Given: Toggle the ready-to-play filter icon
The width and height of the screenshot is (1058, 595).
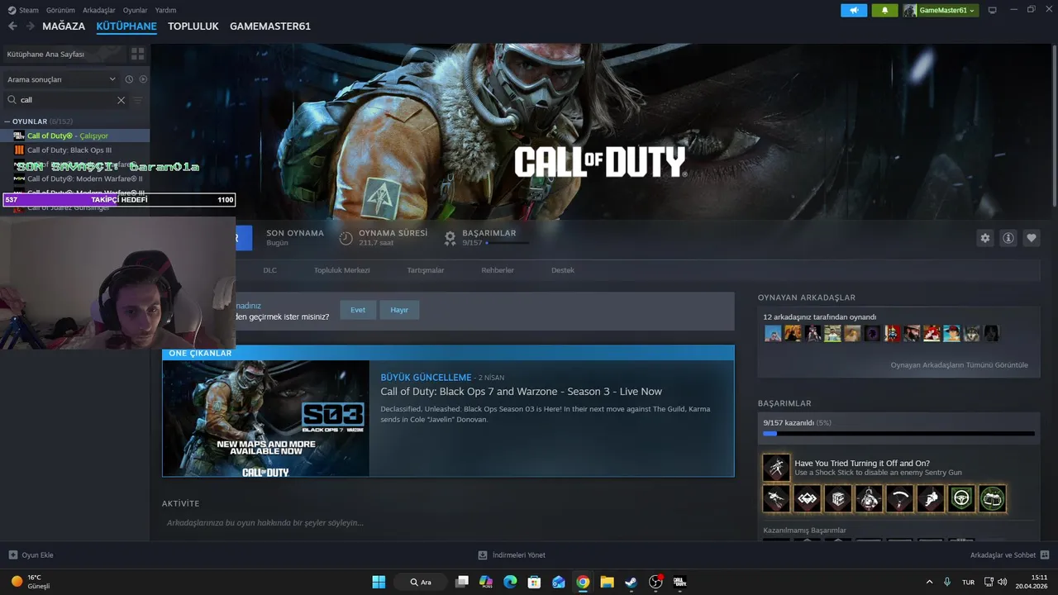Looking at the screenshot, I should (x=143, y=79).
